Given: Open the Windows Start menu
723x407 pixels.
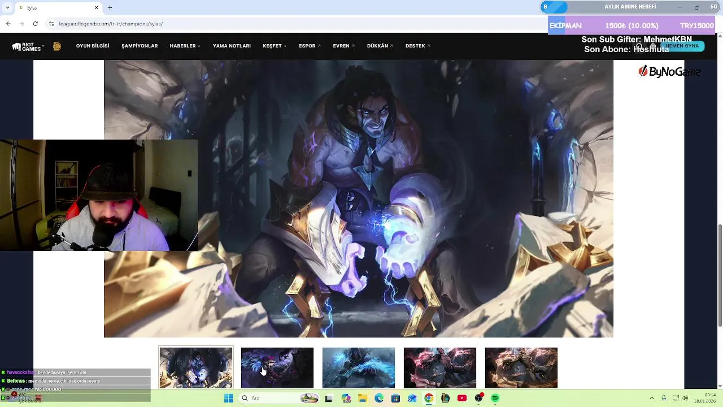Looking at the screenshot, I should (228, 398).
